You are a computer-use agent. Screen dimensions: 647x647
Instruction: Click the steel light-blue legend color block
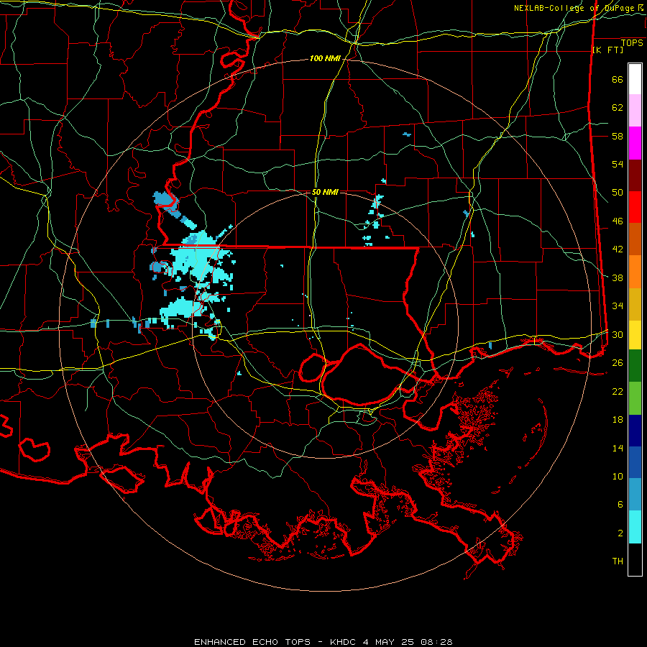[635, 495]
